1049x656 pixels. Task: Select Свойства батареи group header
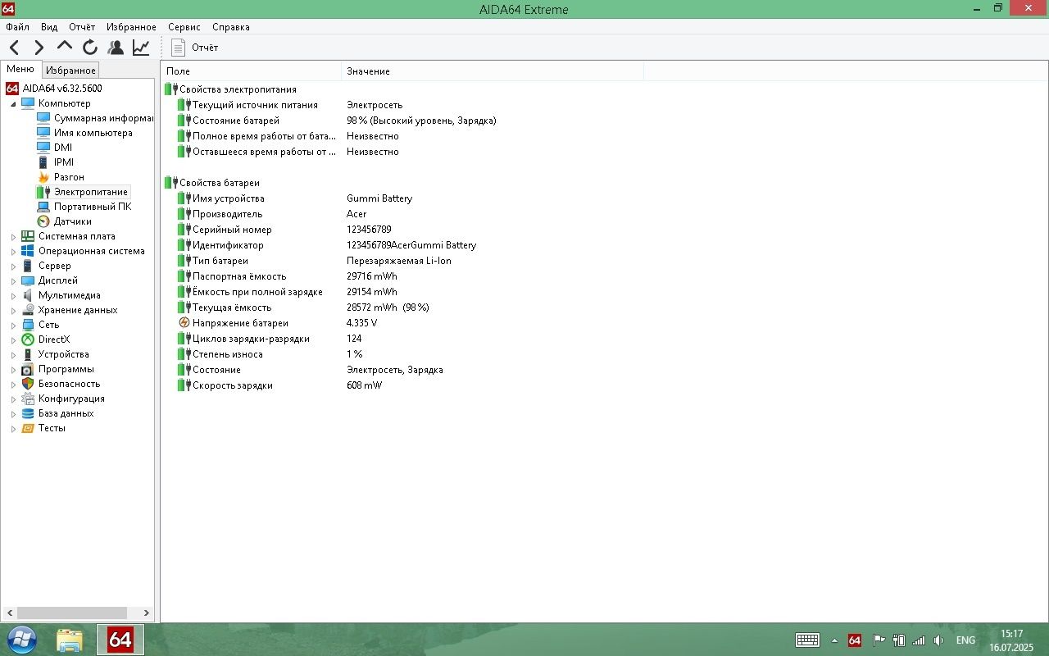point(220,183)
